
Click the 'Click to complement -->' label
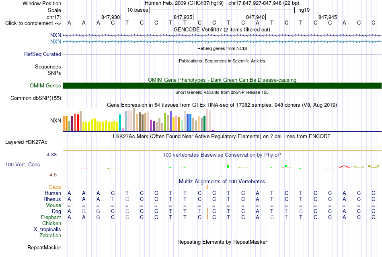(x=33, y=23)
